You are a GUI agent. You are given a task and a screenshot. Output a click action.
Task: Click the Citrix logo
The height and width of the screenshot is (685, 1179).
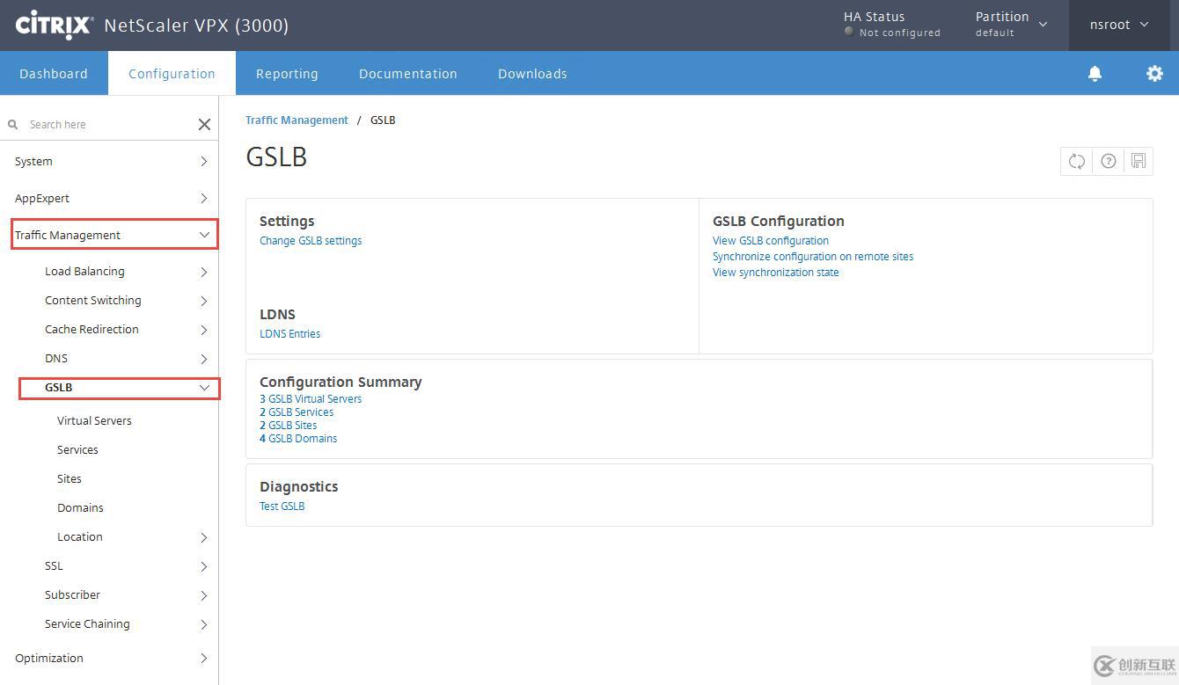click(54, 25)
